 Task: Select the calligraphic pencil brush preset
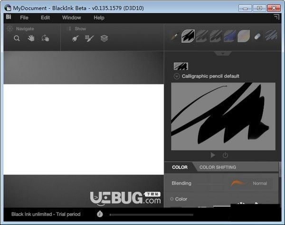pyautogui.click(x=188, y=36)
